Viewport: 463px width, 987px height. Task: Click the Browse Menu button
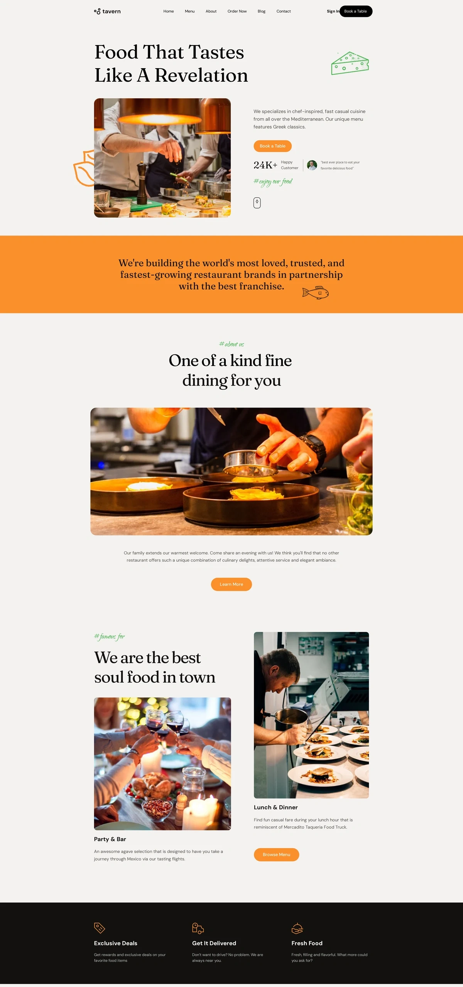coord(277,854)
